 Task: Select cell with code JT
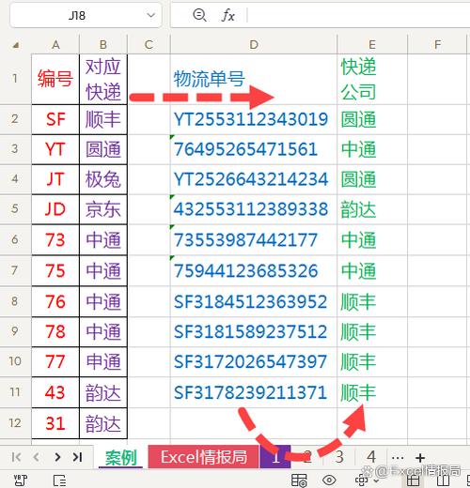click(55, 179)
